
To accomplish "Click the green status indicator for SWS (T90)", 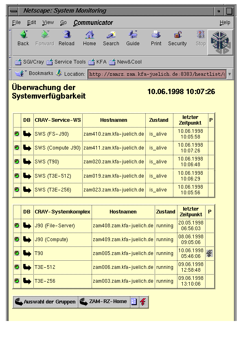I will 17,162.
